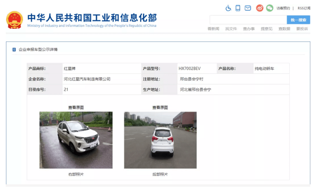Click into the search input field
Image resolution: width=312 pixels, height=188 pixels.
(x=248, y=20)
